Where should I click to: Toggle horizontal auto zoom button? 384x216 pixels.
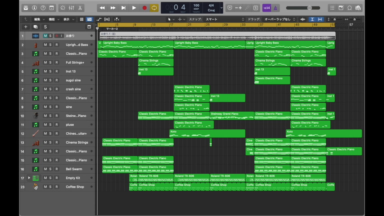coord(320,19)
